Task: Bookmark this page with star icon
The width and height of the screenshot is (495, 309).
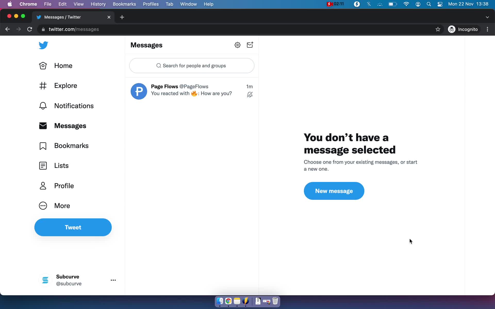Action: pos(438,29)
